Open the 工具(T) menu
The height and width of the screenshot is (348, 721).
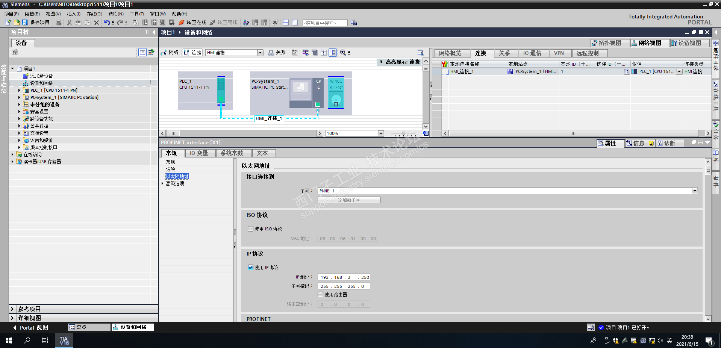pyautogui.click(x=137, y=14)
